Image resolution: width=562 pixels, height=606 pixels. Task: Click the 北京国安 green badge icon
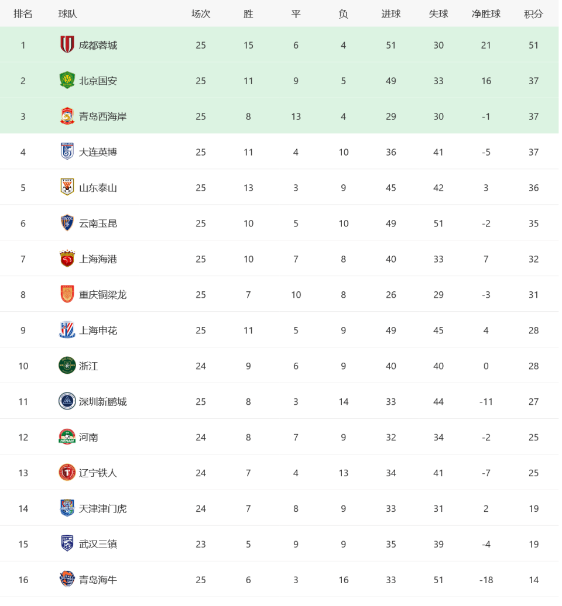(x=67, y=80)
